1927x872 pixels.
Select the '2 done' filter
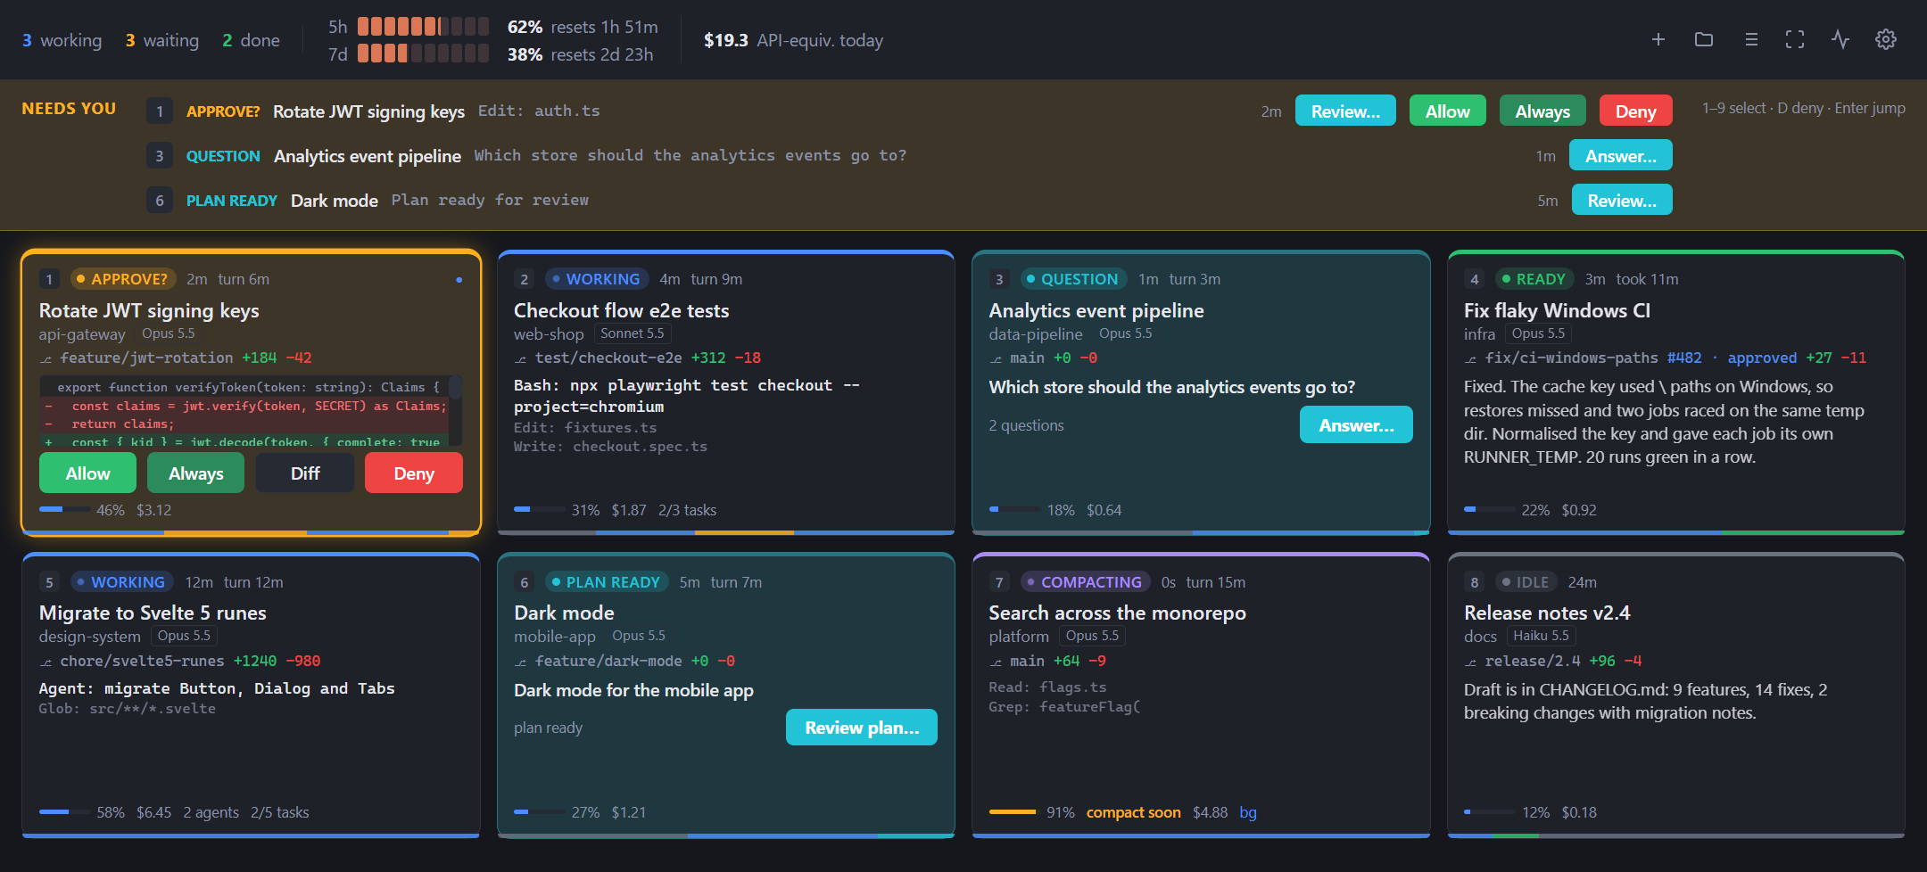tap(251, 40)
